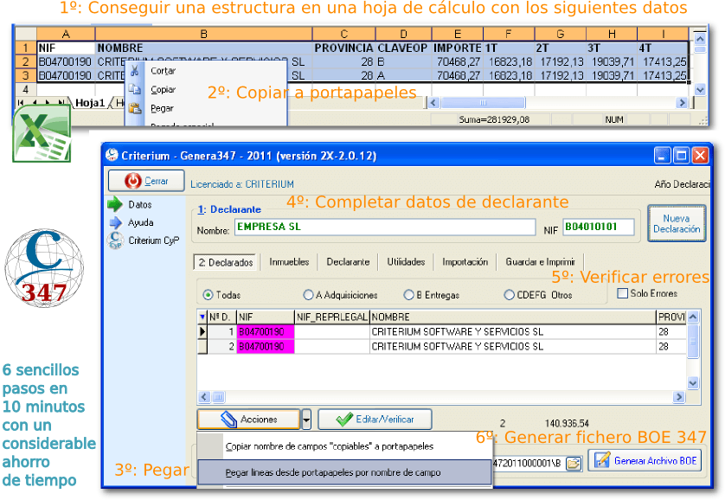725x500 pixels.
Task: Click grid horizontal scroll left arrow
Action: (204, 397)
